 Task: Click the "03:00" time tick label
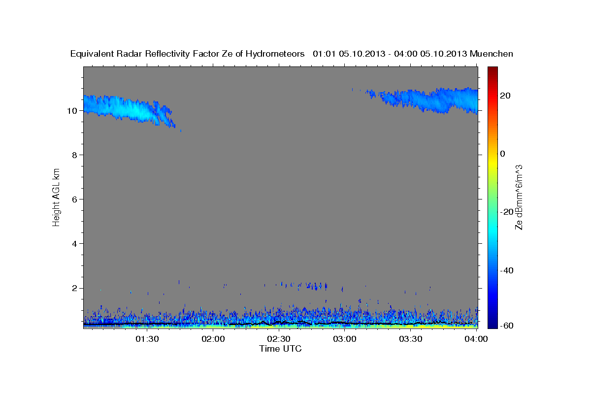point(345,339)
